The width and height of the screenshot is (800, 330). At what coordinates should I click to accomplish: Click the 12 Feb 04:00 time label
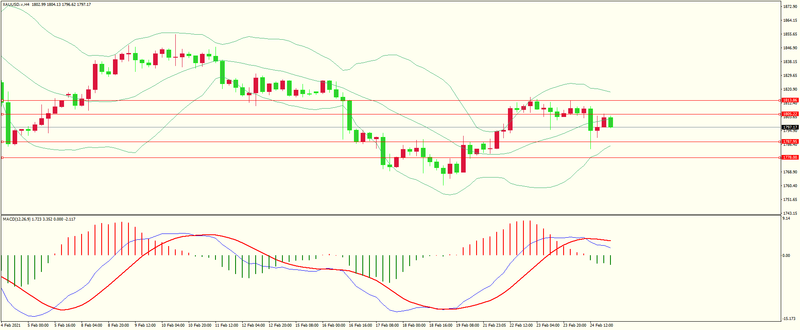coord(253,325)
